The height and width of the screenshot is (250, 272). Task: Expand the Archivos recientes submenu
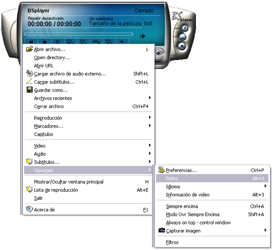88,98
